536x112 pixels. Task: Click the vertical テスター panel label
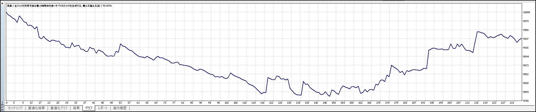point(3,106)
